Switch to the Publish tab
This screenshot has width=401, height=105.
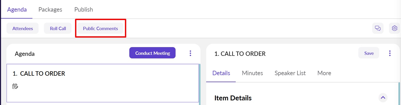84,10
